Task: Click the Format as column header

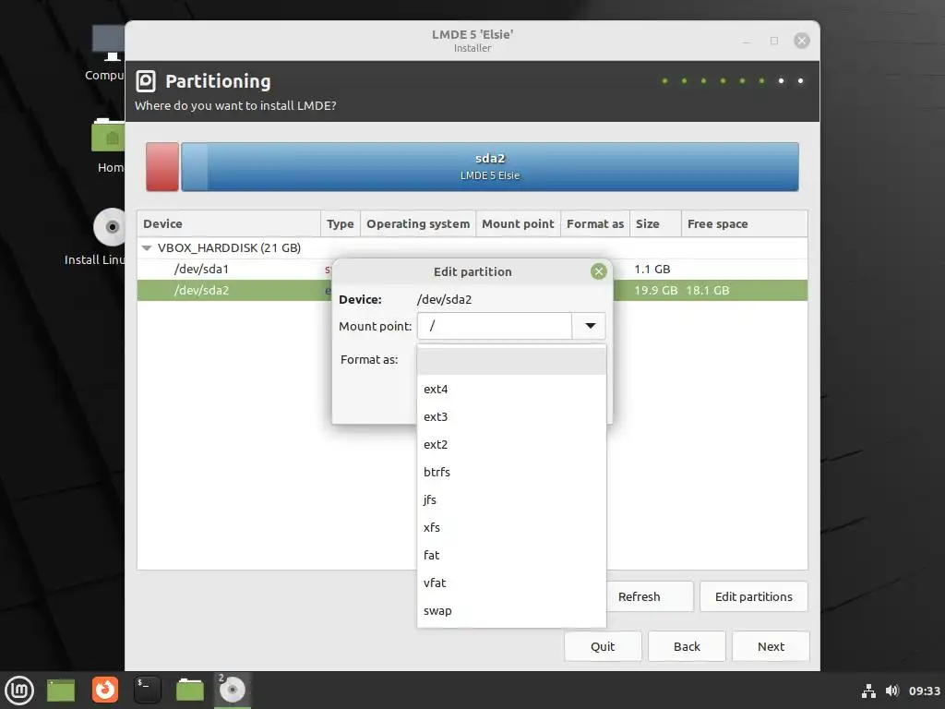Action: point(595,223)
